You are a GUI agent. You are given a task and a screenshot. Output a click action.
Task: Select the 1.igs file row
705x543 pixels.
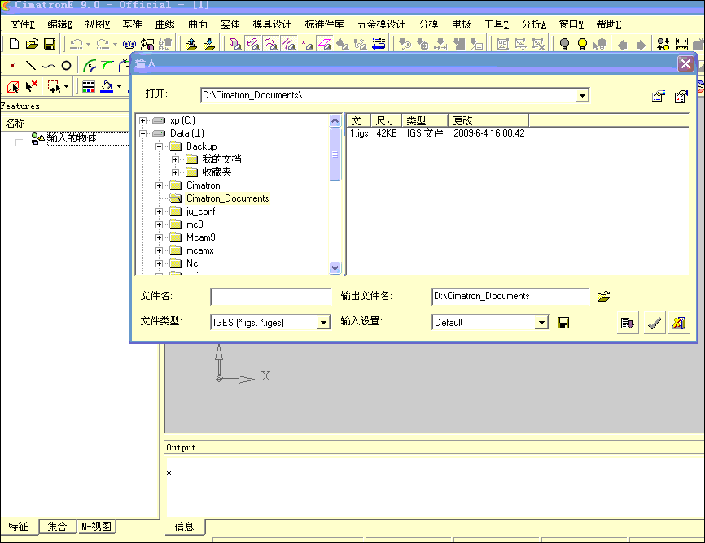coord(437,133)
